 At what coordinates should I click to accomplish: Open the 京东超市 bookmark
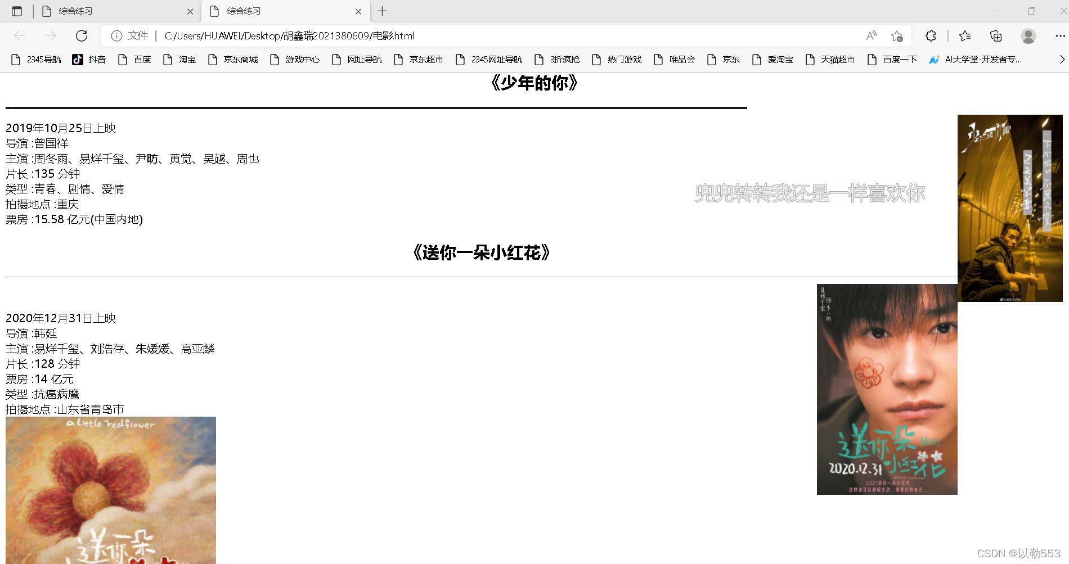[x=418, y=60]
